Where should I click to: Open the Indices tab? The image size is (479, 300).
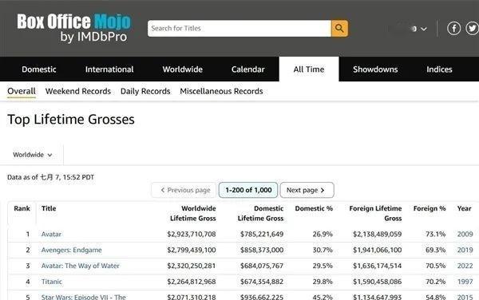coord(439,69)
